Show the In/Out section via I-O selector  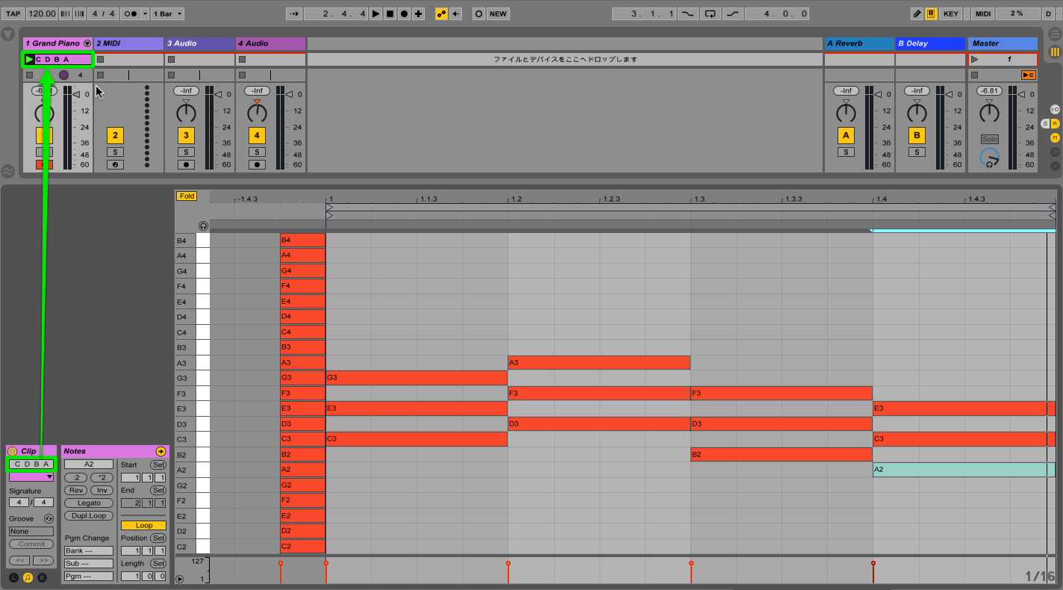click(x=1055, y=109)
